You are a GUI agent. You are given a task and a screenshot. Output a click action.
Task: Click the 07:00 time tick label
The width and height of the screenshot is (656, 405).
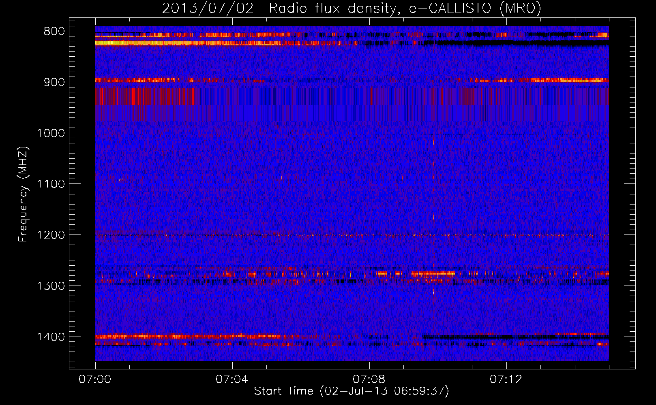point(95,379)
